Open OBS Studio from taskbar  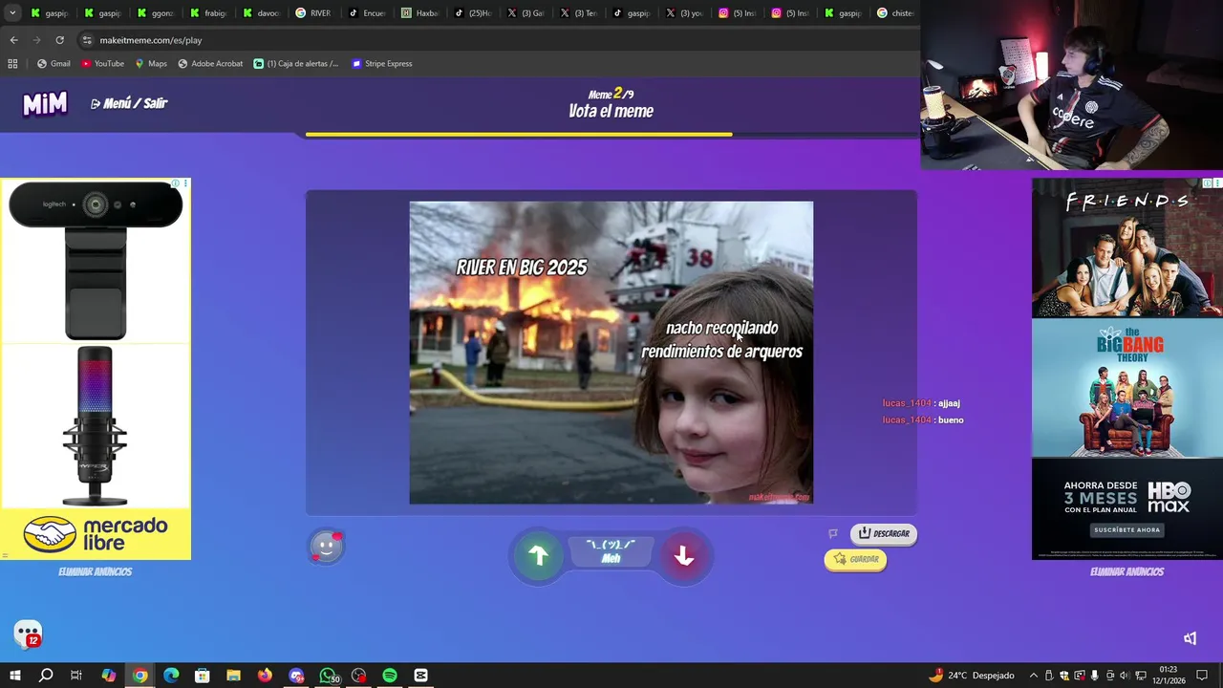pyautogui.click(x=358, y=676)
